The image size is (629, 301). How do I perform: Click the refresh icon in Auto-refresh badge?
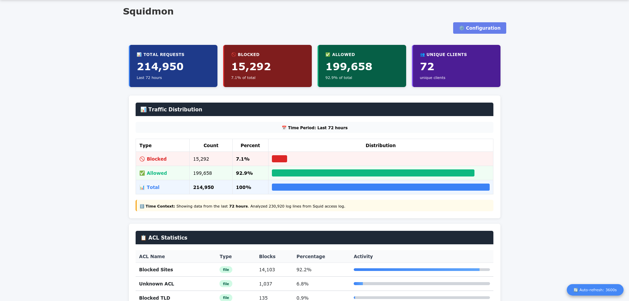[576, 290]
